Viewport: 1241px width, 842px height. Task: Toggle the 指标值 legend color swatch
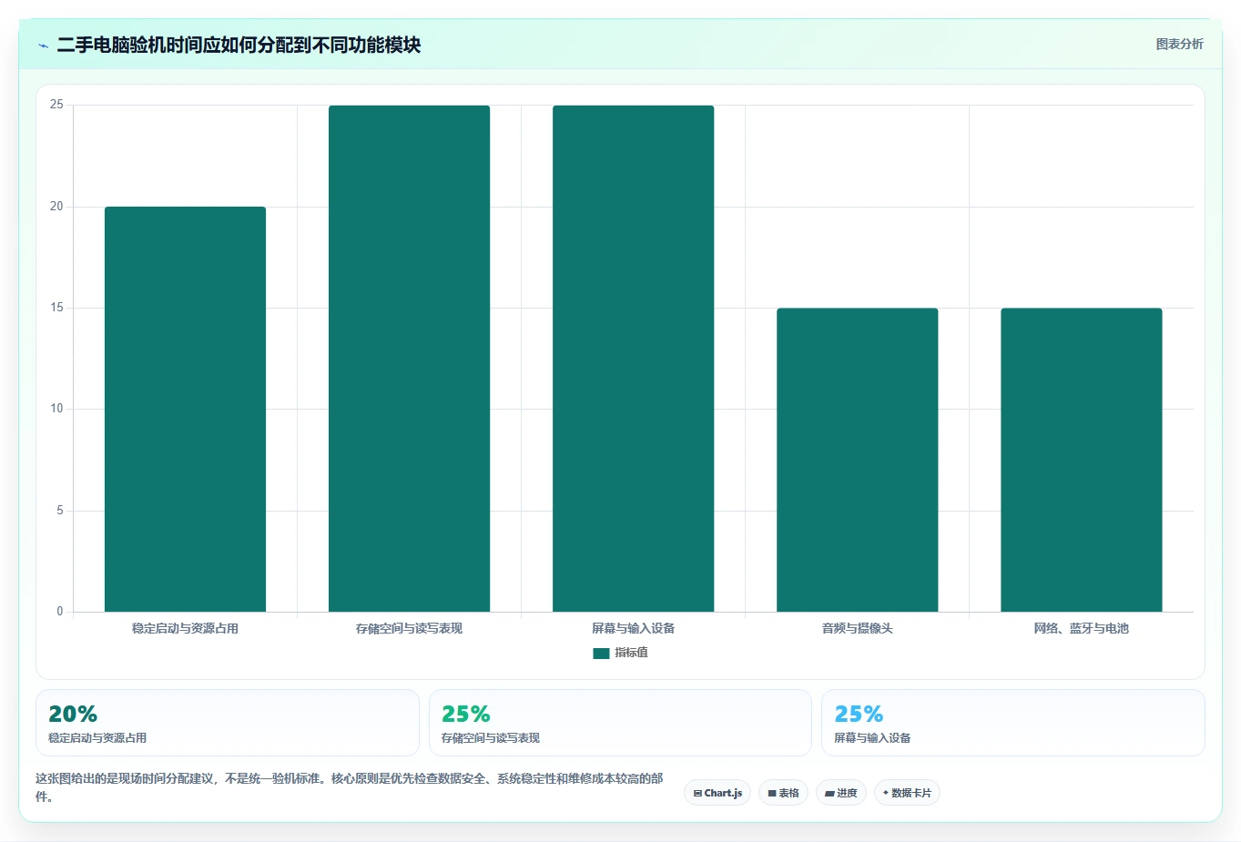(x=601, y=653)
